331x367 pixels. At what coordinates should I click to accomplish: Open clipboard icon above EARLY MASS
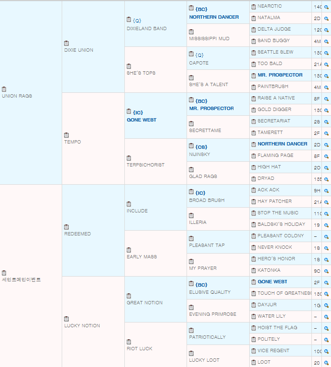[x=129, y=250]
